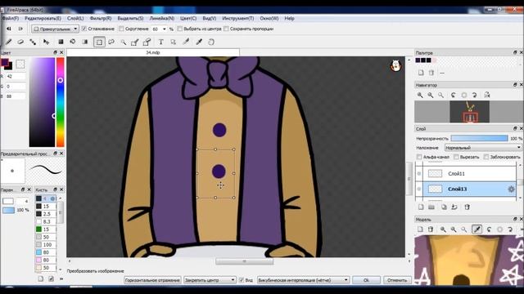
Task: Zoom in using the Navigator panel
Action: click(420, 95)
